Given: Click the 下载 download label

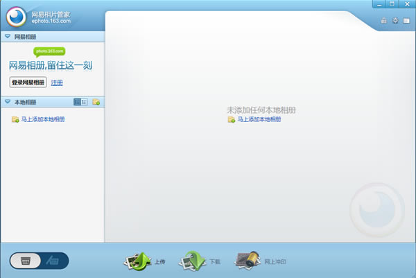Looking at the screenshot, I should pos(215,262).
